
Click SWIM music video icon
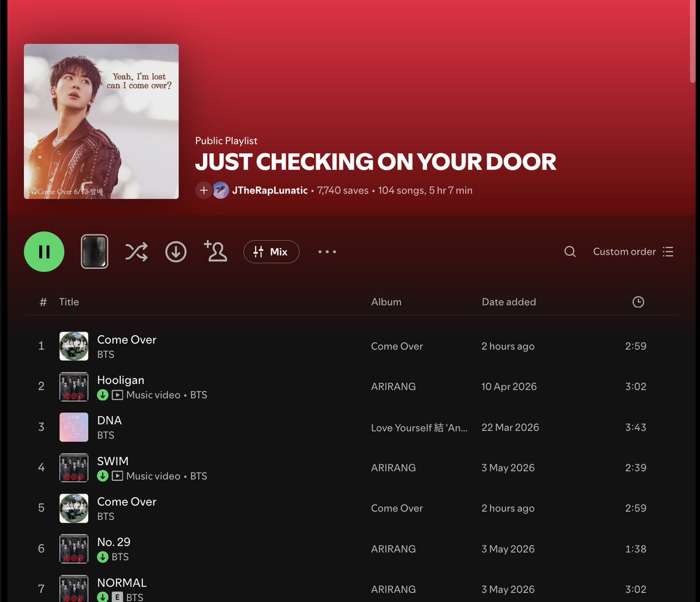point(117,476)
